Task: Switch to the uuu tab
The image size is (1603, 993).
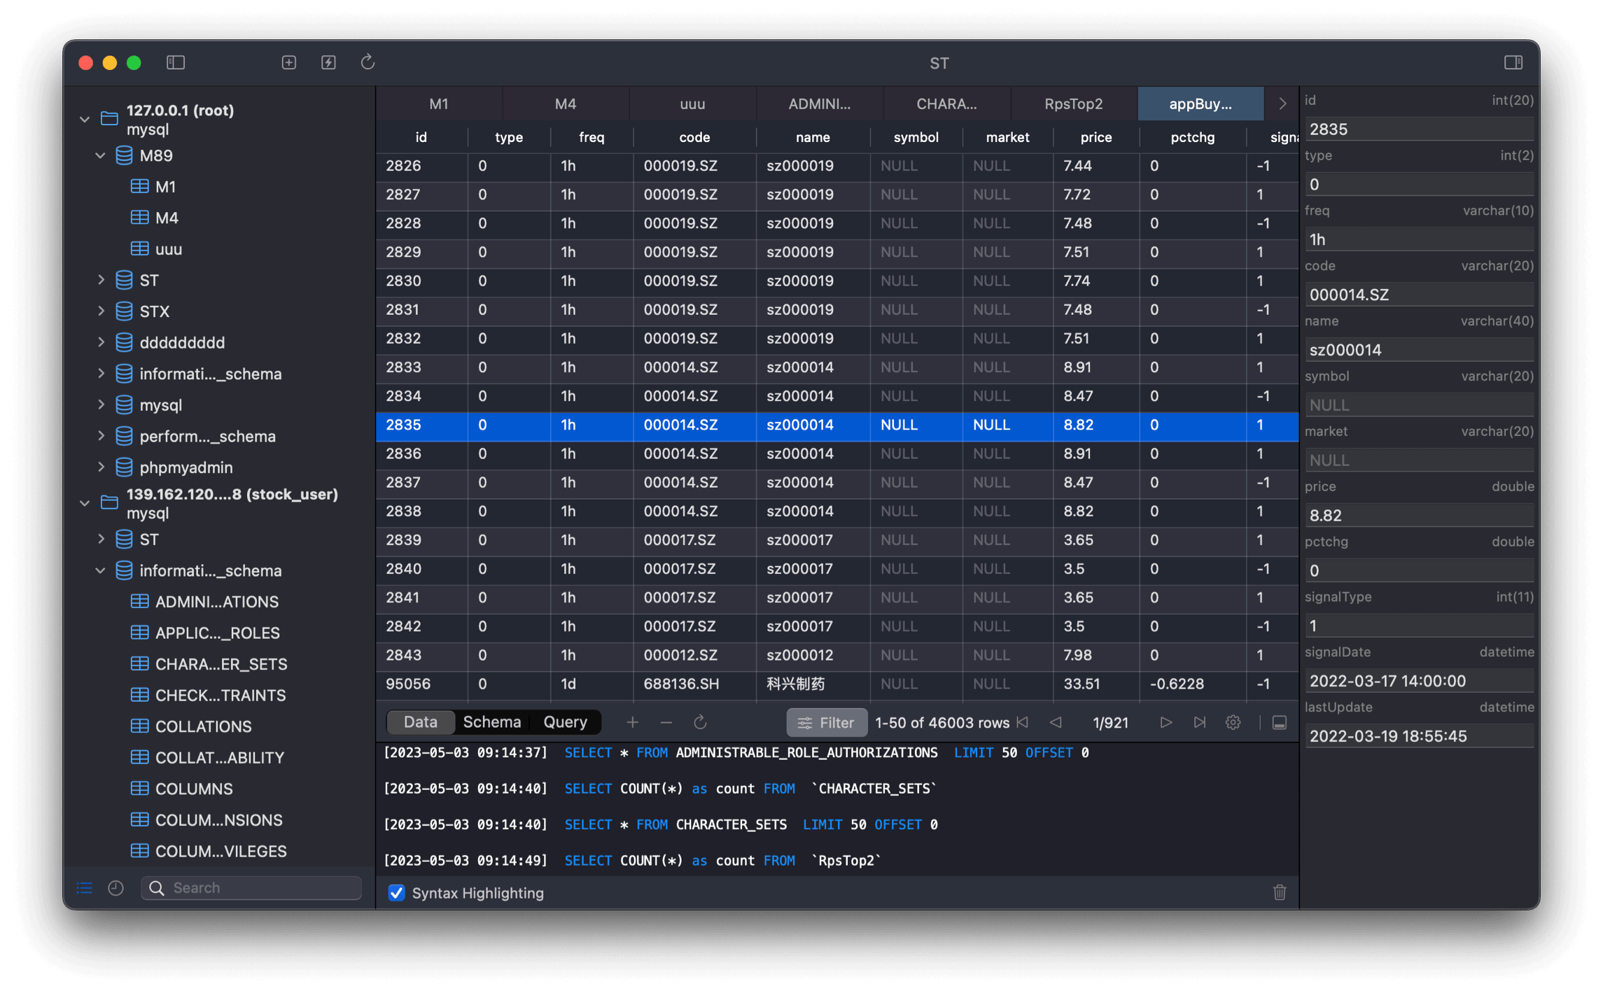Action: 692,104
